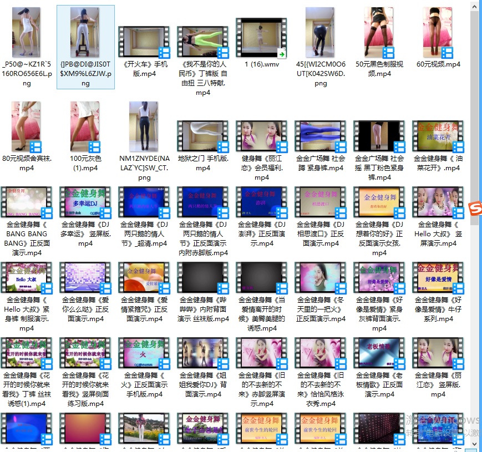Select the 80元视频含宾袜.mp4 file icon
482x452 pixels.
point(27,127)
